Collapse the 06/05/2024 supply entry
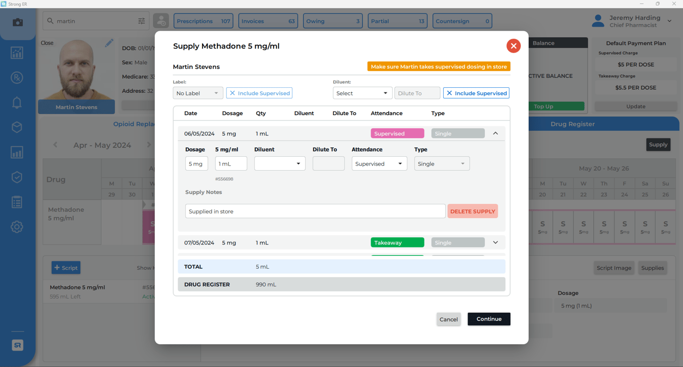 pos(495,133)
